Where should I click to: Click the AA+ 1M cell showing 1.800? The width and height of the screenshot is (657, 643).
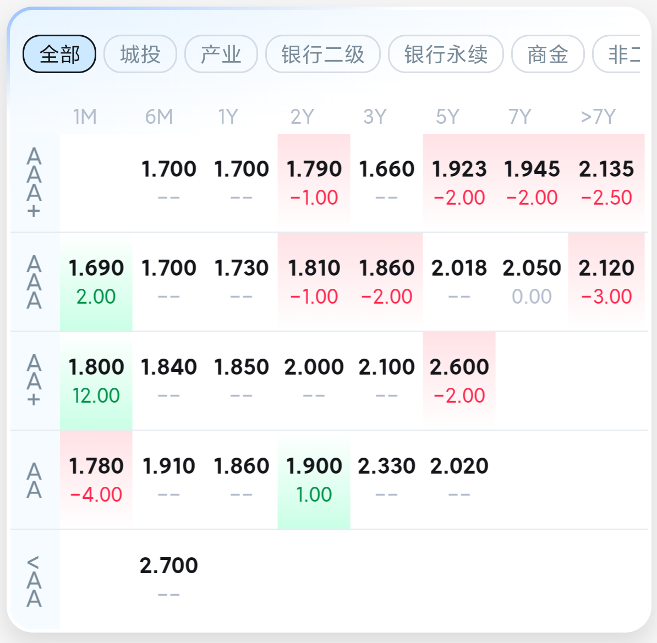pyautogui.click(x=96, y=381)
